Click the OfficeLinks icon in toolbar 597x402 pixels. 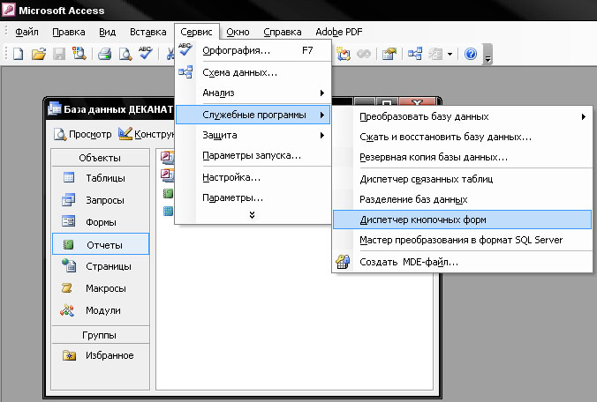coord(343,54)
